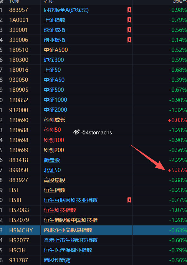Click code HS2083
Viewport: 187px width, 265px height.
(19, 210)
